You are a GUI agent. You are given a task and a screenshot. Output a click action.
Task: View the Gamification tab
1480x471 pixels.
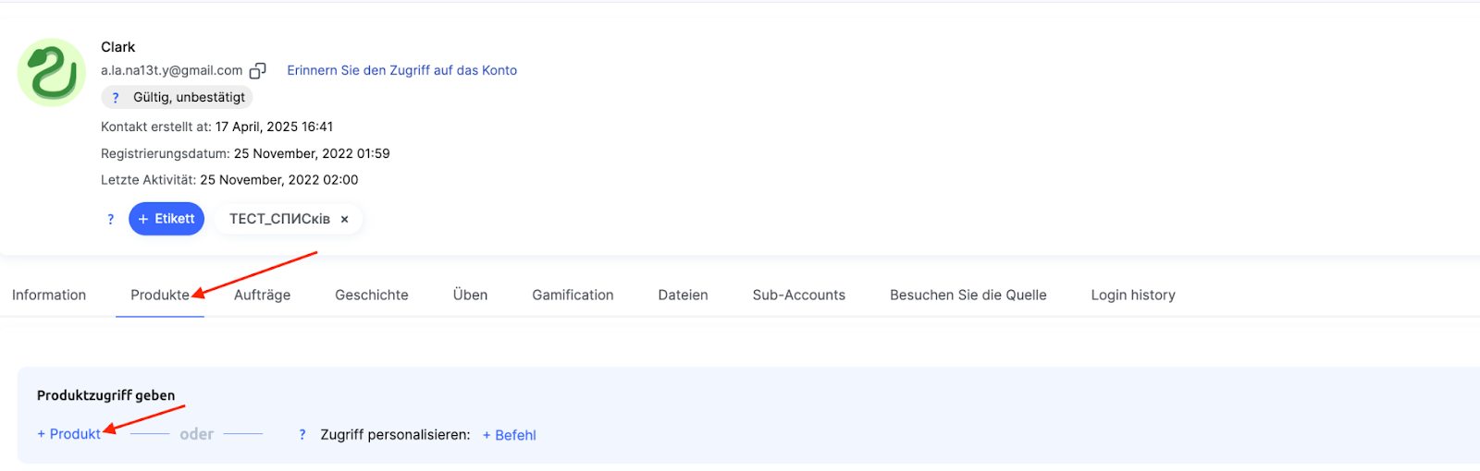(573, 296)
